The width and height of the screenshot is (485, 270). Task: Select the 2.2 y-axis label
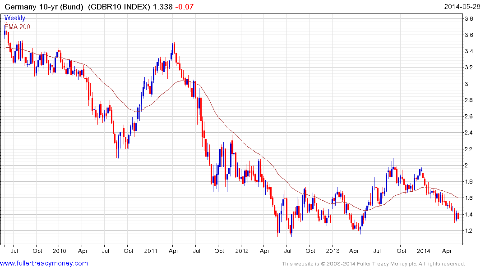[469, 149]
